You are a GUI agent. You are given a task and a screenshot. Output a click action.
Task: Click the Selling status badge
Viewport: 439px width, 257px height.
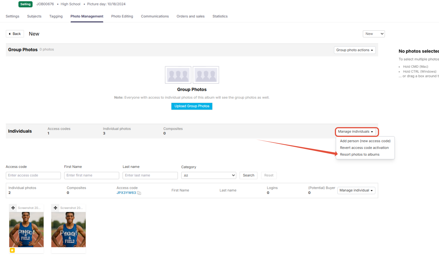[x=25, y=4]
